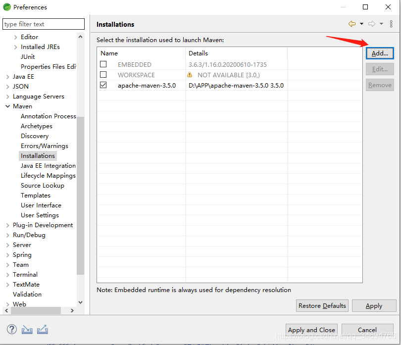Collapse the Maven tree node

7,106
